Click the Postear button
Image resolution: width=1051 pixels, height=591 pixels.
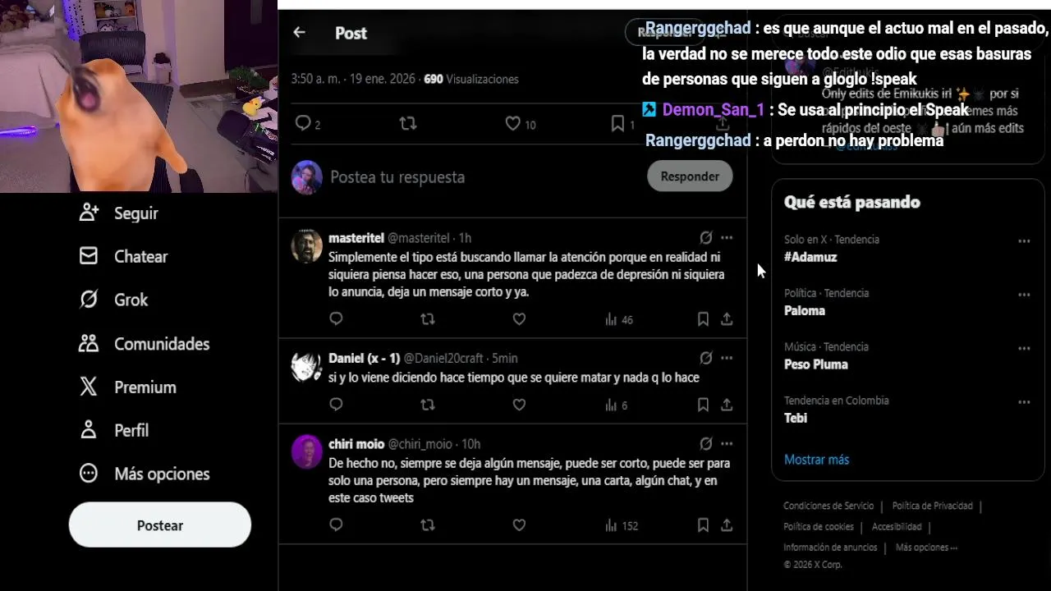(160, 525)
